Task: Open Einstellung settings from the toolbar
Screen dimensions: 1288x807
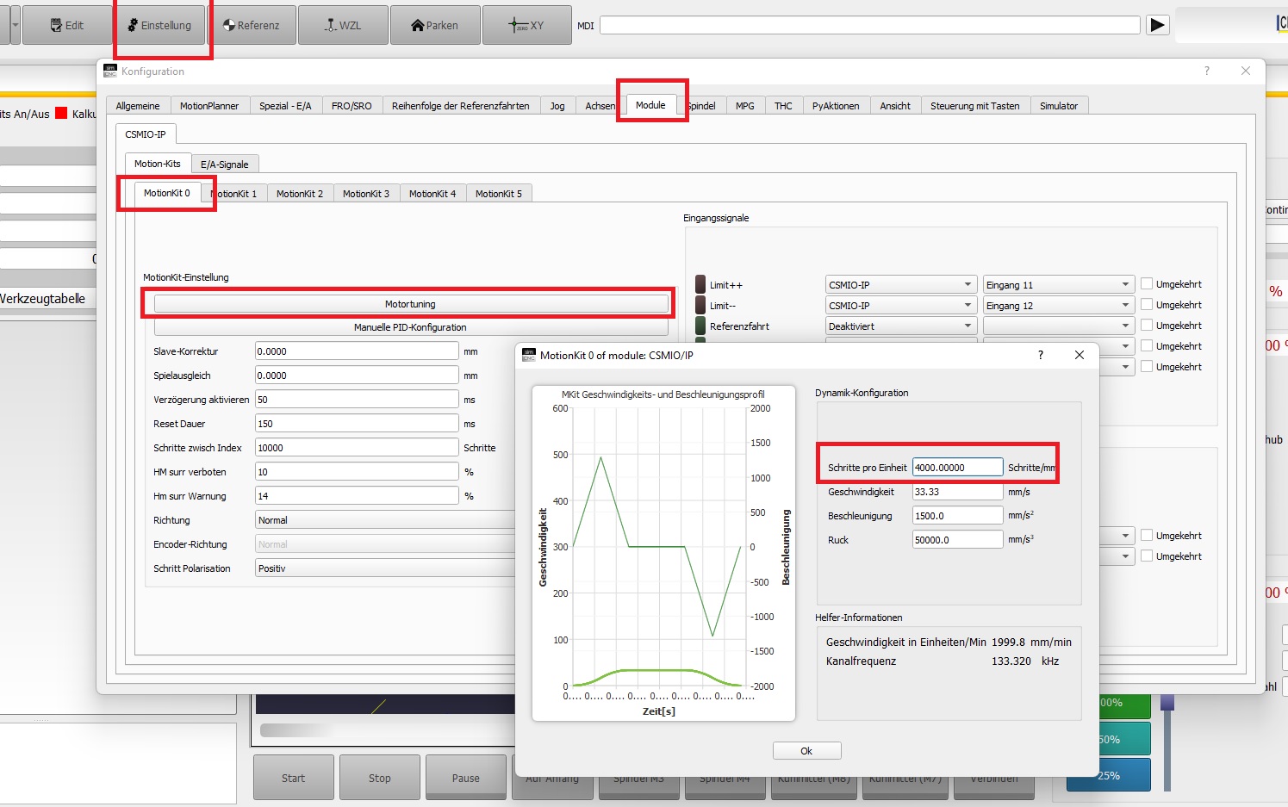Action: (159, 25)
